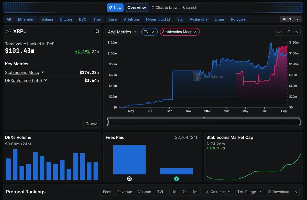Filter chains by All
The width and height of the screenshot is (307, 200).
pos(9,19)
